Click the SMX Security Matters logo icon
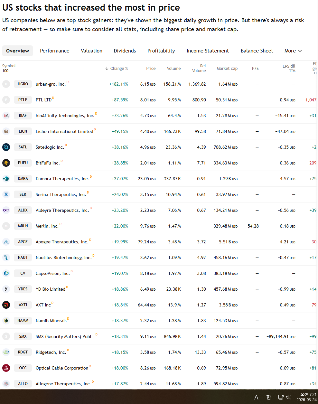Image resolution: width=318 pixels, height=404 pixels. 6,336
